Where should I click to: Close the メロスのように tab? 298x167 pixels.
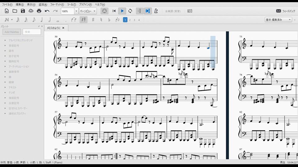pyautogui.click(x=63, y=28)
